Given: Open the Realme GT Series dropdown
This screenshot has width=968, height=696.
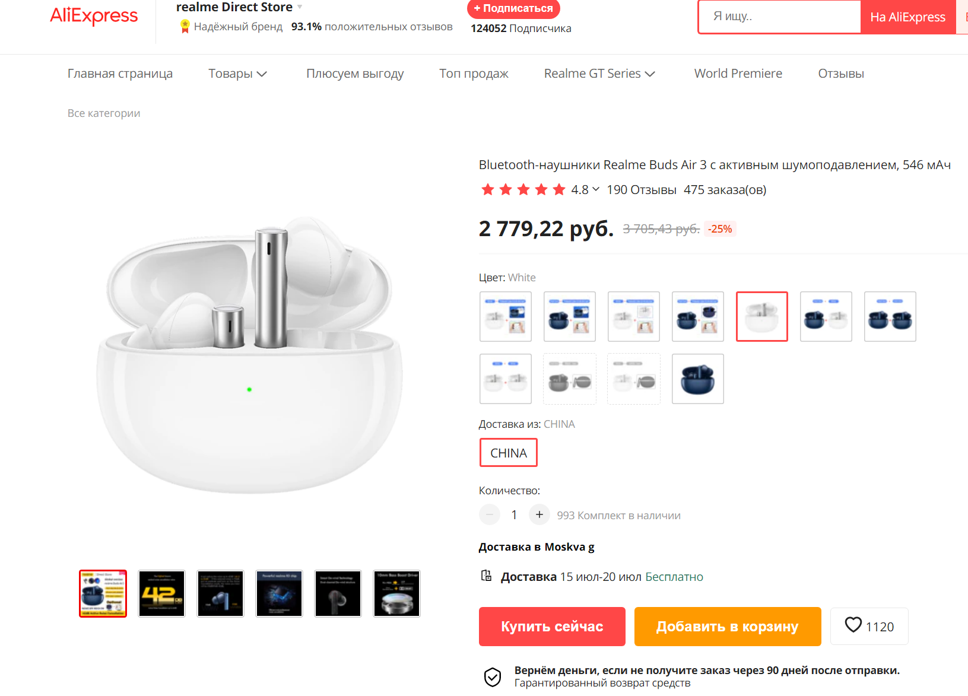Looking at the screenshot, I should [x=599, y=74].
